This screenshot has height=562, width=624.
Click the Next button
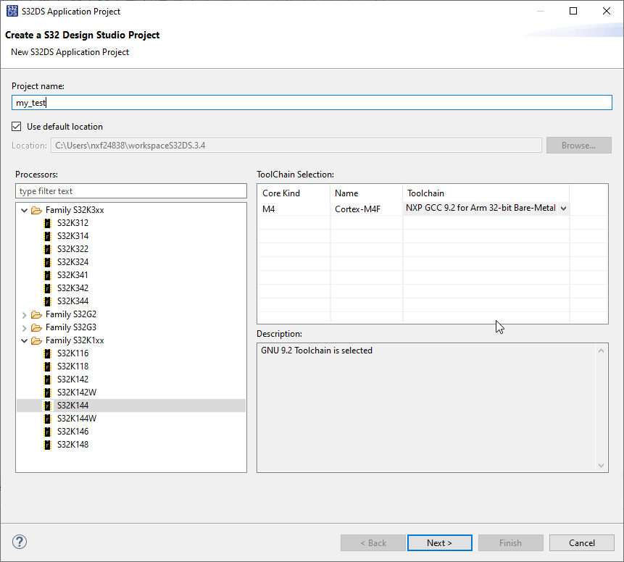[439, 542]
